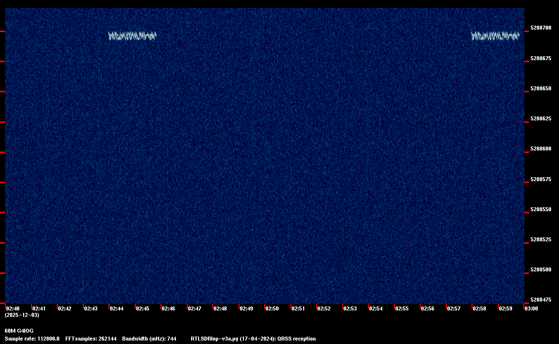This screenshot has width=559, height=344.
Task: Click the 03:00 time label
Action: [x=531, y=308]
